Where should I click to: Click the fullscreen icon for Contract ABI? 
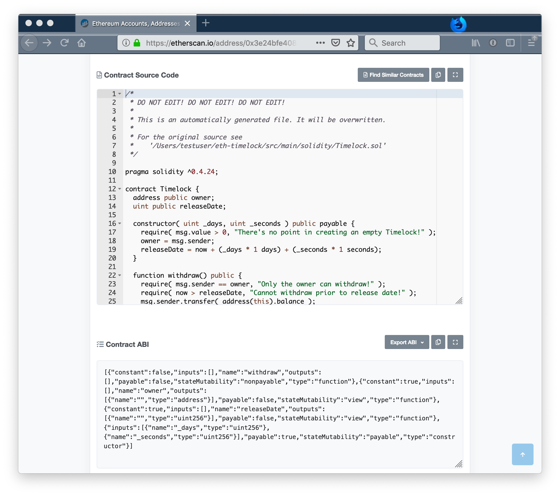click(456, 342)
